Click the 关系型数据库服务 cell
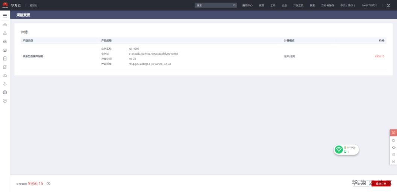 [x=33, y=57]
